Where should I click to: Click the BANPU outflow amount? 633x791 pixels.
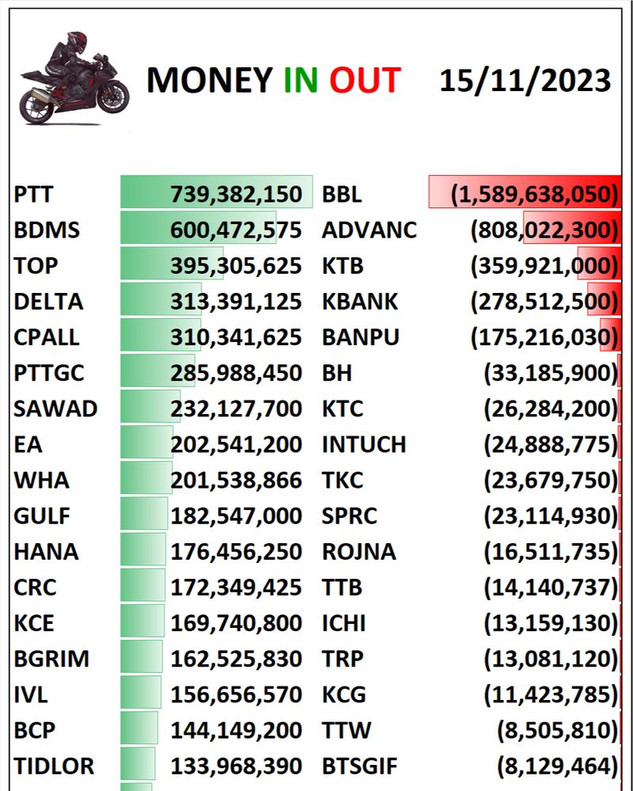[543, 337]
